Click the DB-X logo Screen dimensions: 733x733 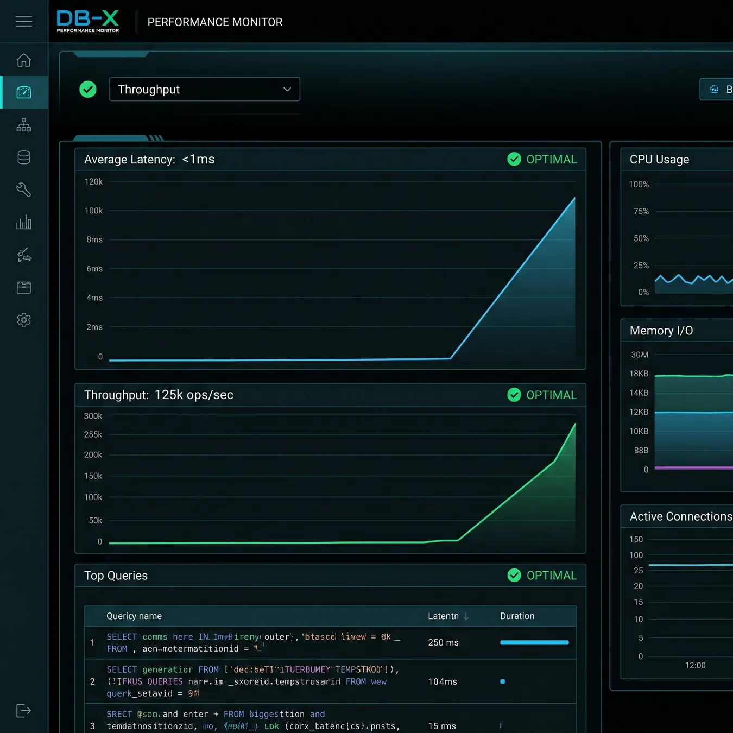pos(88,21)
